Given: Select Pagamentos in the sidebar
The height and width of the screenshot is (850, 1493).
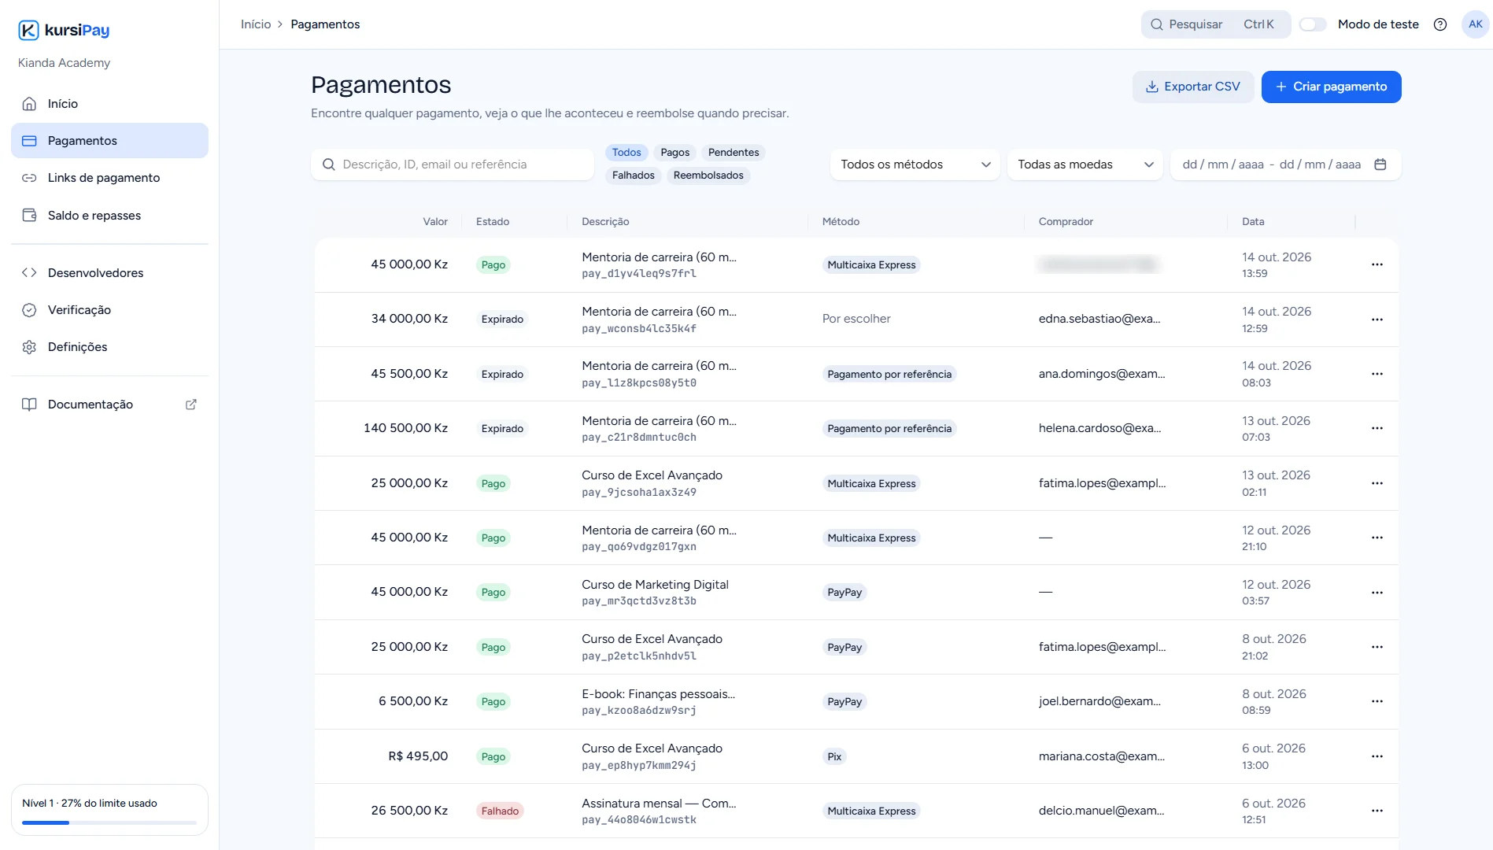Looking at the screenshot, I should coord(109,141).
